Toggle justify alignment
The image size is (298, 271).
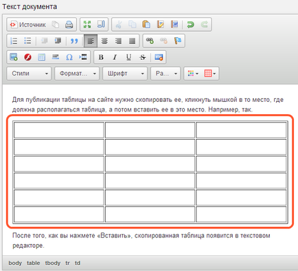tap(132, 41)
